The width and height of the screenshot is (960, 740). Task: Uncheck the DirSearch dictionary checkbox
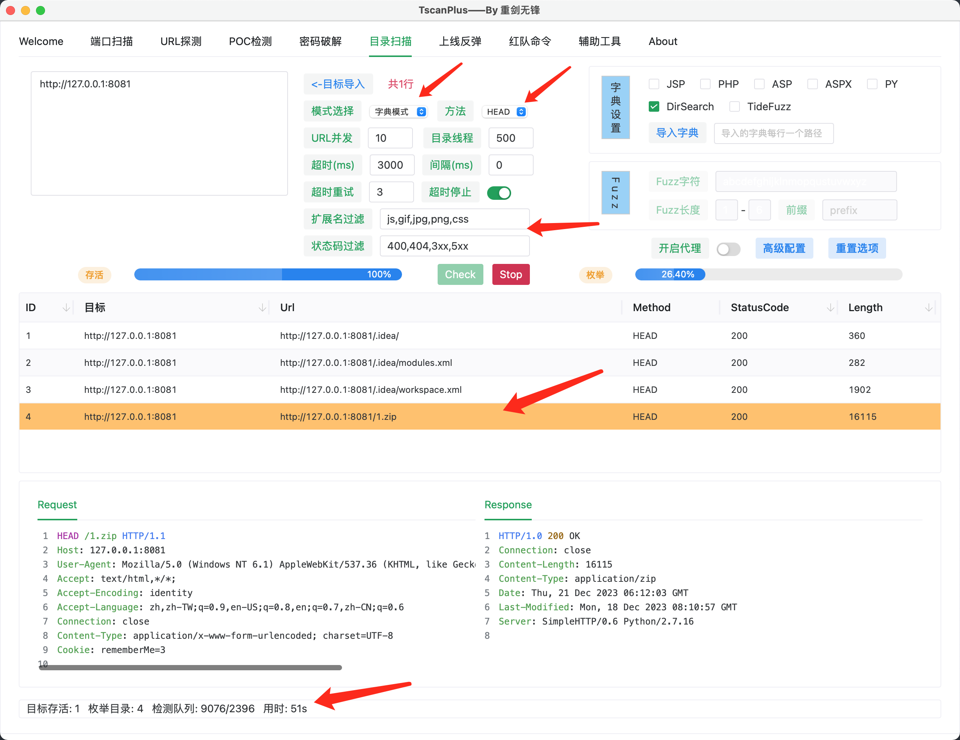(654, 107)
